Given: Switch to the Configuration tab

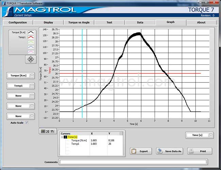Looking at the screenshot, I should click(x=18, y=22).
